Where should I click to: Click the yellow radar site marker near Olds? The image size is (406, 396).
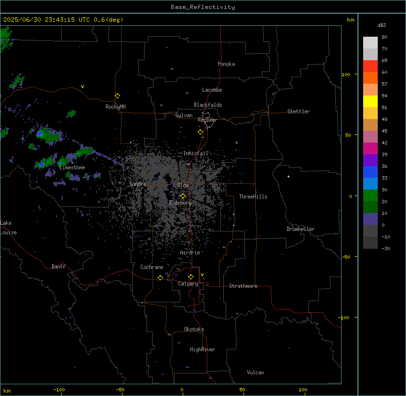183,196
